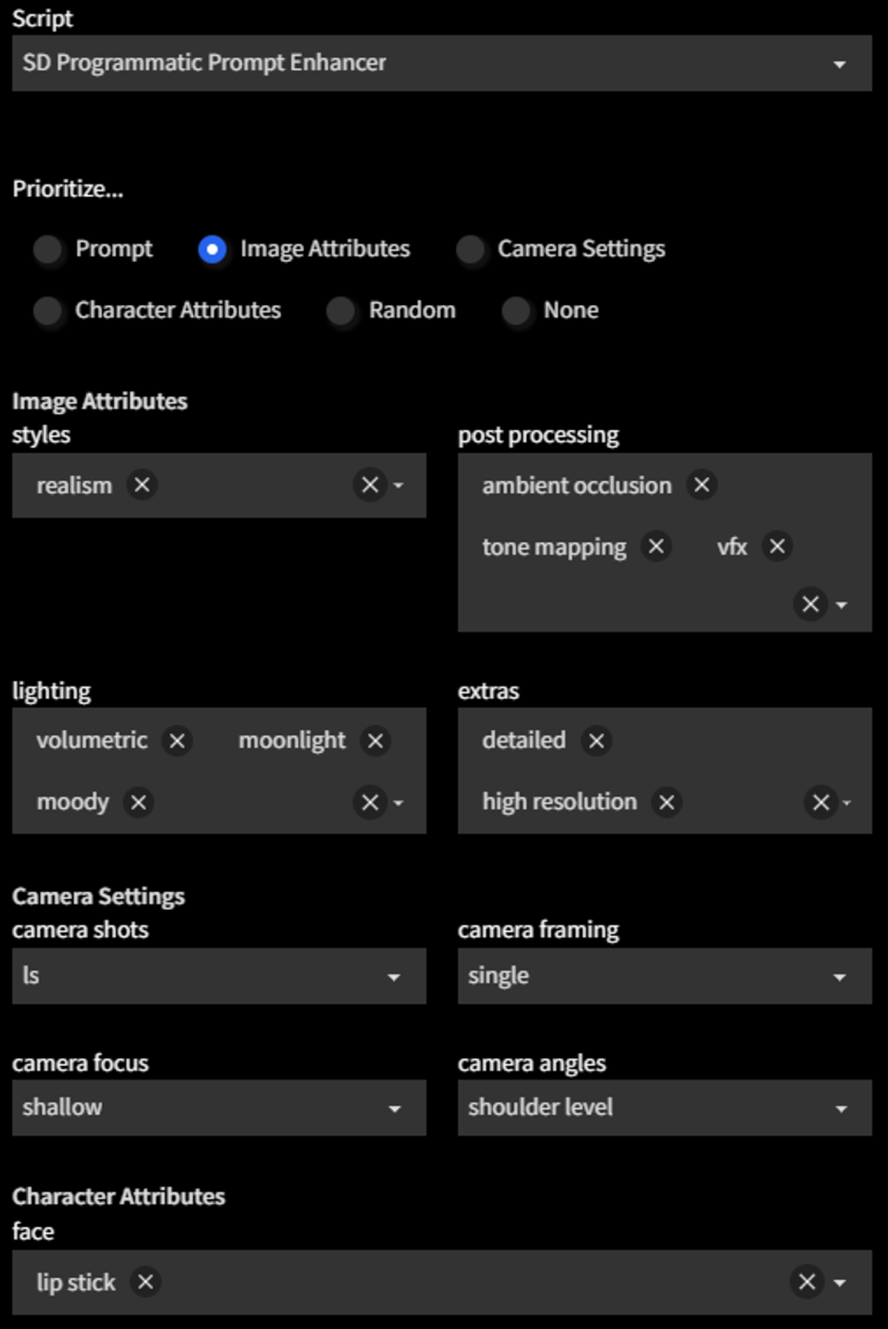Viewport: 888px width, 1329px height.
Task: Delete the tone mapping tag
Action: click(x=656, y=546)
